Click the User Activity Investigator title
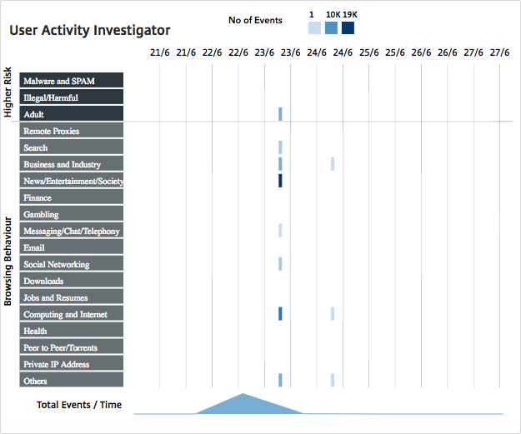 (x=90, y=31)
